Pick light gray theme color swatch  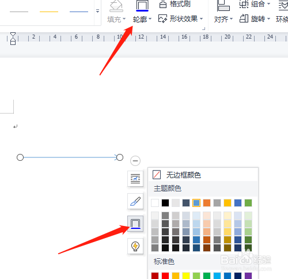(x=176, y=203)
